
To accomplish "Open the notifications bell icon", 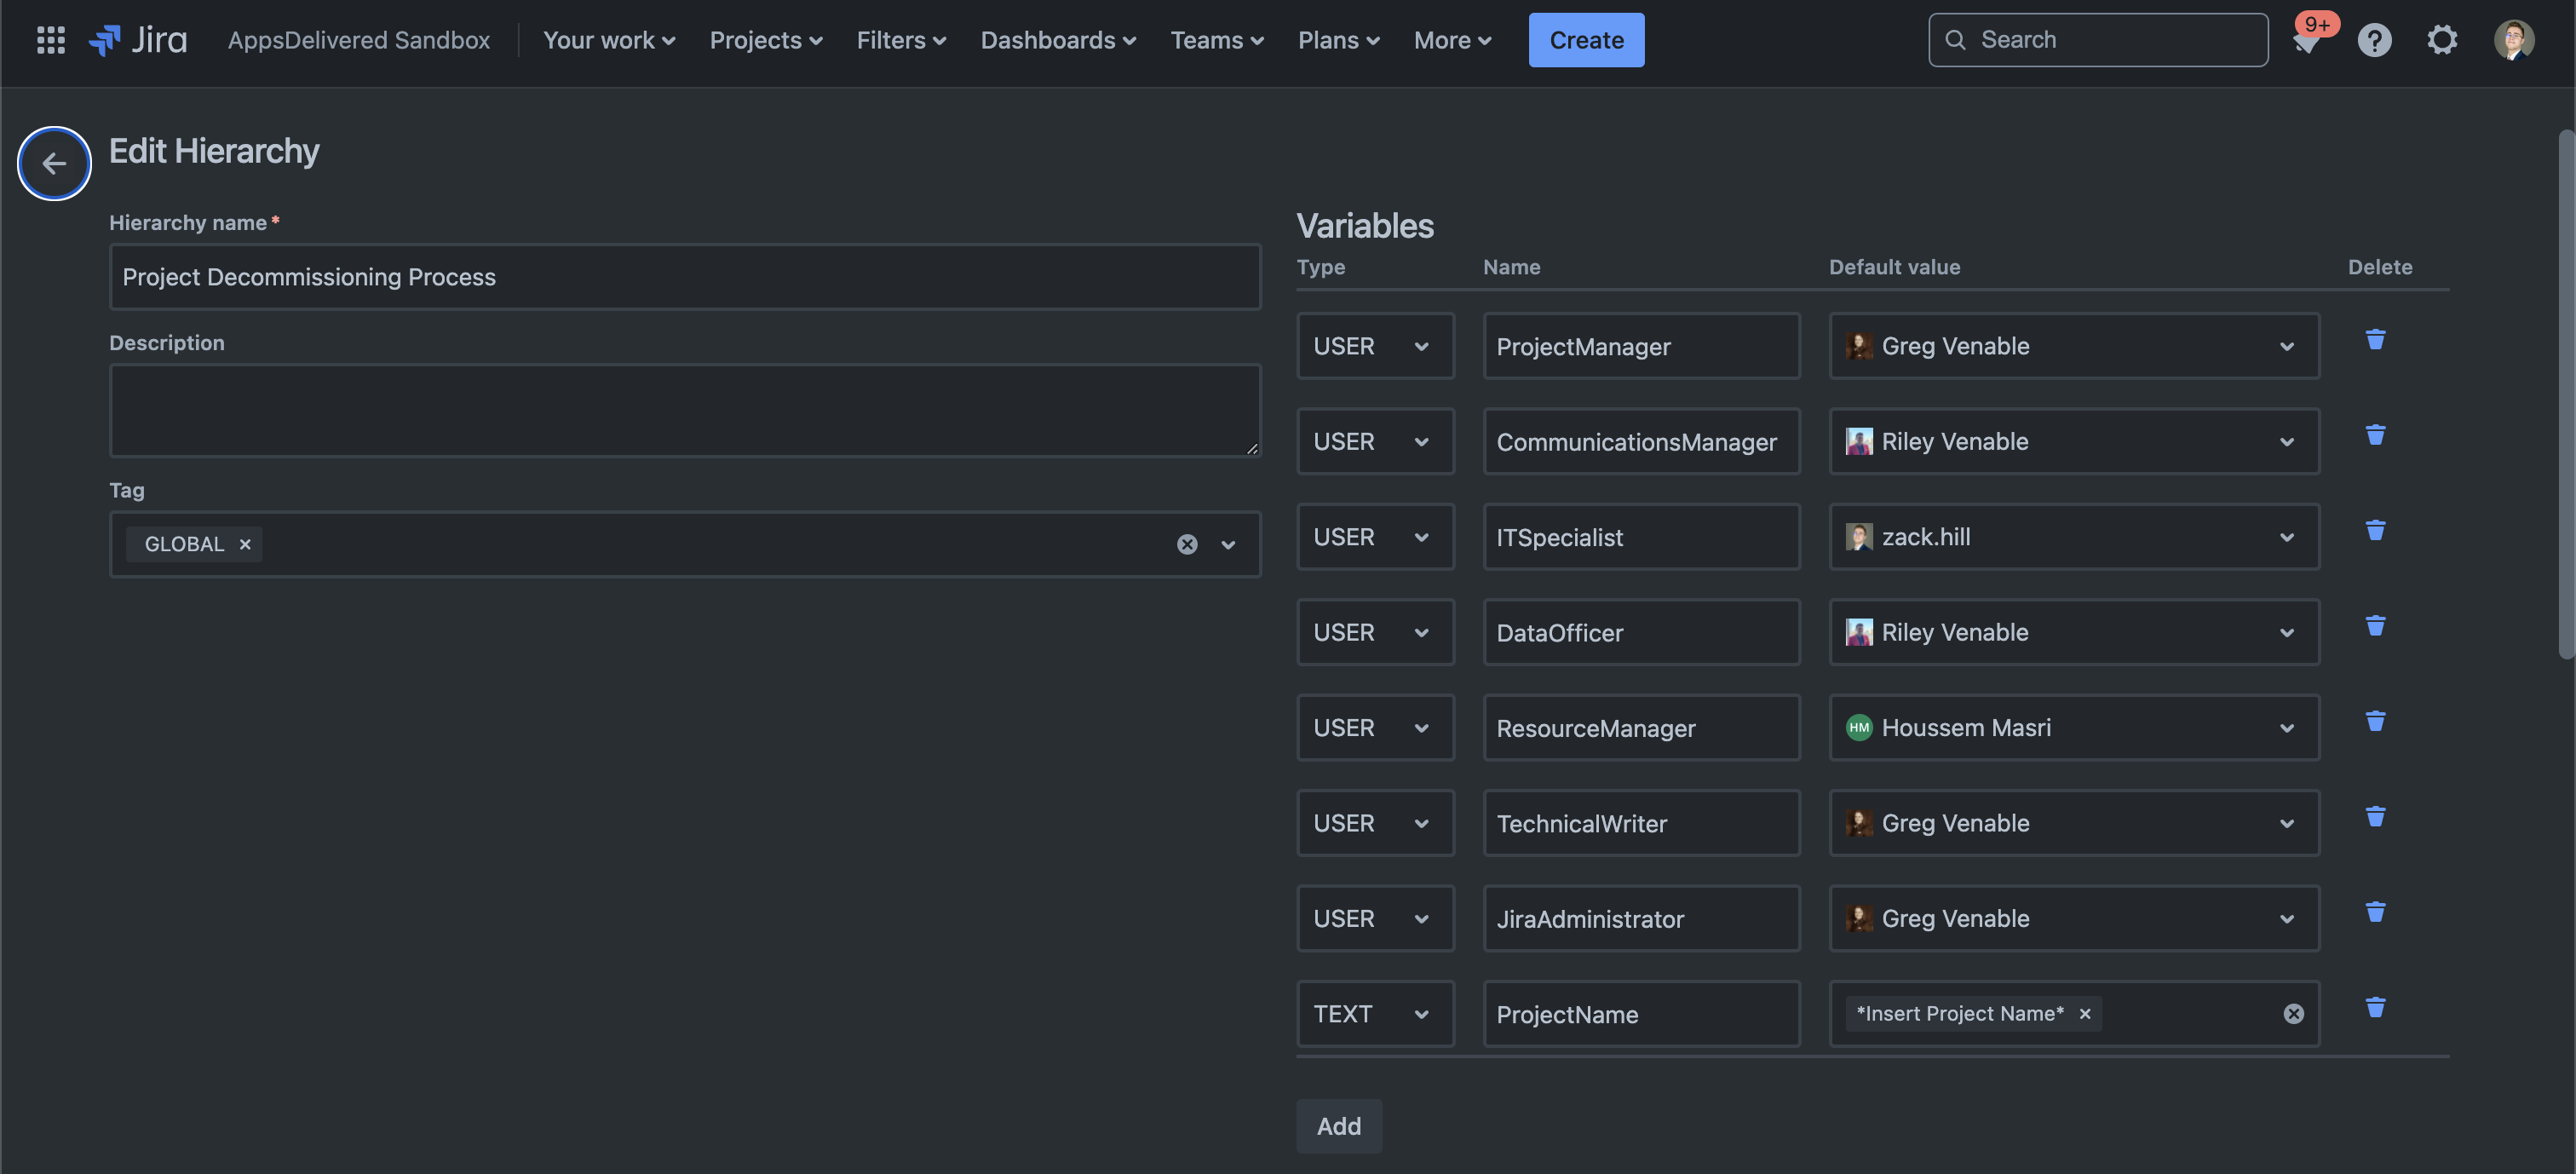I will pyautogui.click(x=2305, y=42).
